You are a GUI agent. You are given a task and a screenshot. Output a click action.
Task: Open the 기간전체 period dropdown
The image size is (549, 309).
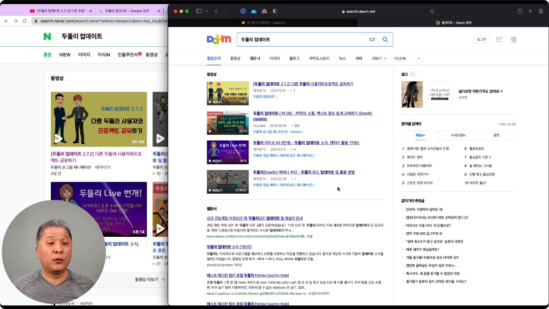click(x=407, y=58)
